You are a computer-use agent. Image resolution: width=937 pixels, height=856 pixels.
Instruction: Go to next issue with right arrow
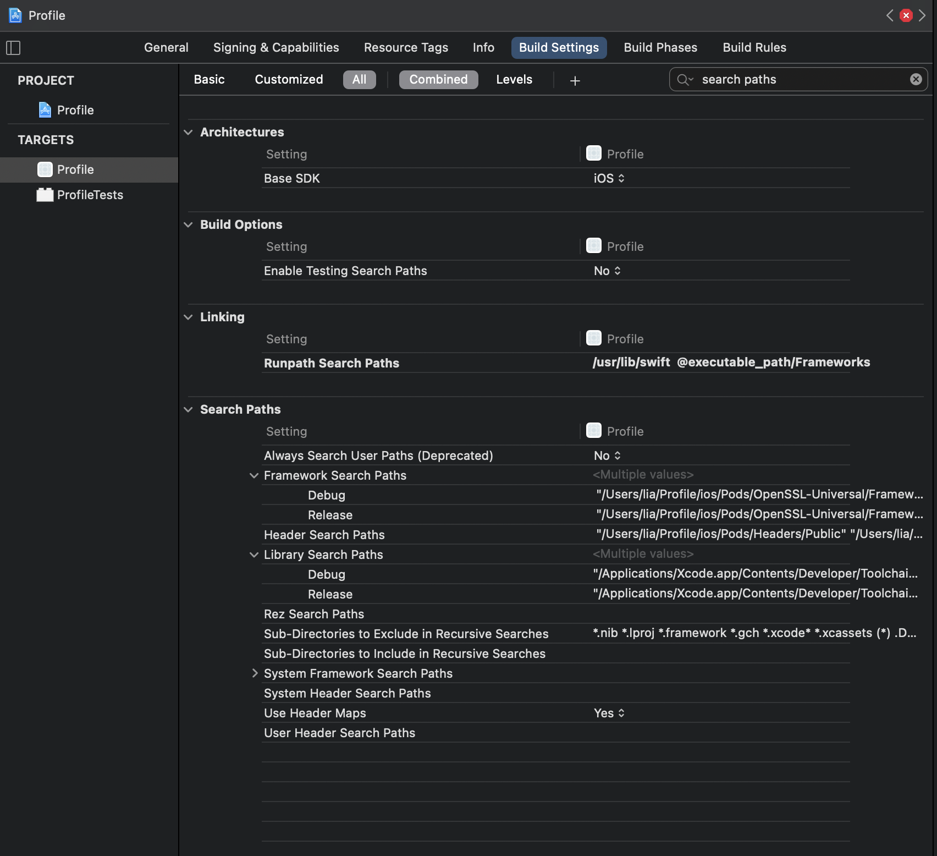pos(922,15)
